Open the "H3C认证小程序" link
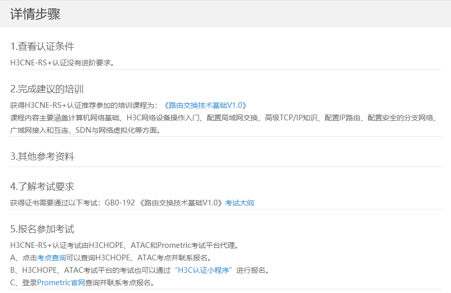Screen dimensions: 451x293 click(203, 270)
